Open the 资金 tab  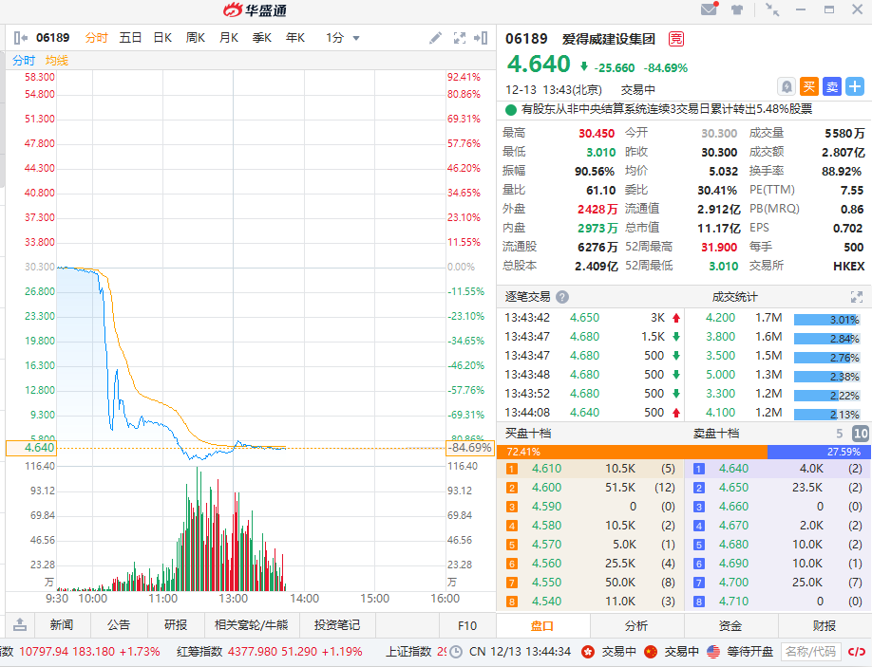730,626
